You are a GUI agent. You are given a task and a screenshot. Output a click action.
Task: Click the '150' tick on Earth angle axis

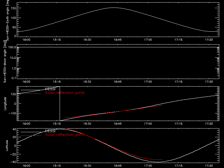point(13,8)
